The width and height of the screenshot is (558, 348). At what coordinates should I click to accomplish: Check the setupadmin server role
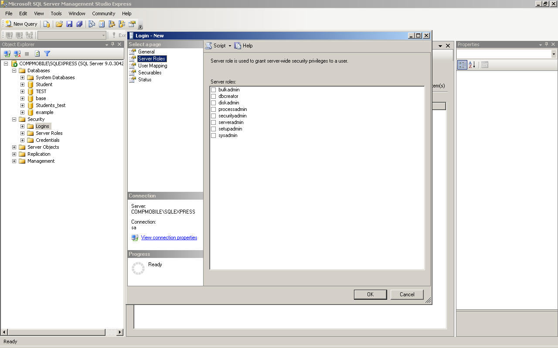[x=214, y=129]
